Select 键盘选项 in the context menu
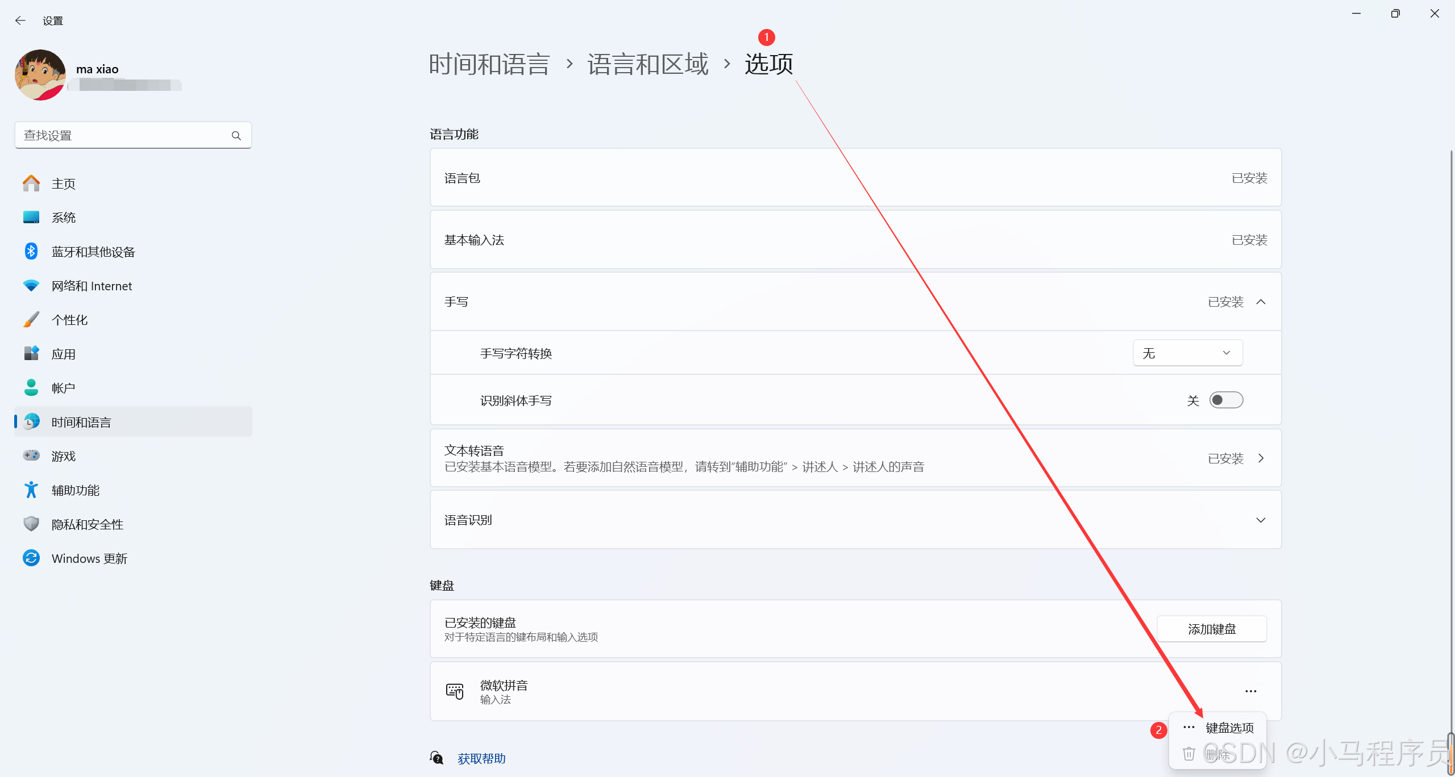 point(1229,728)
